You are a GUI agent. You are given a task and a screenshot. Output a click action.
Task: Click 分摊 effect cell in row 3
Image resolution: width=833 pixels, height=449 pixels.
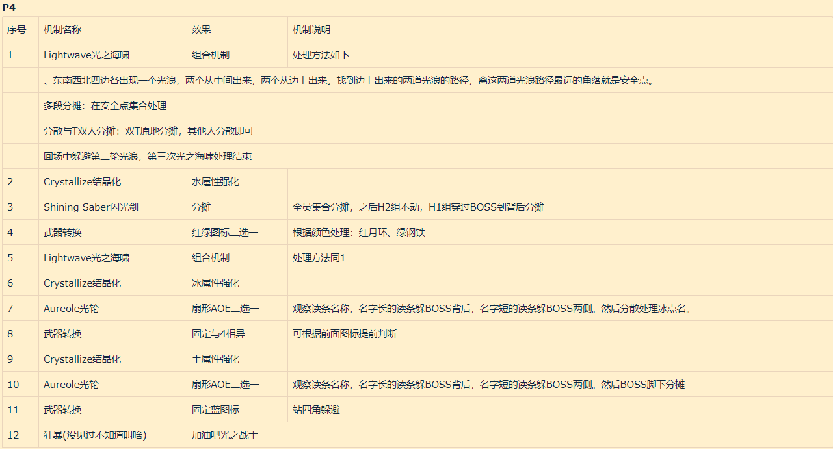tap(201, 207)
